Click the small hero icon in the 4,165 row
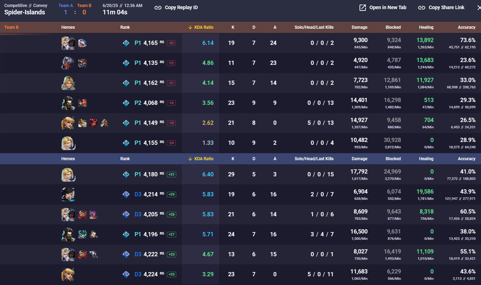The image size is (481, 285). (82, 43)
